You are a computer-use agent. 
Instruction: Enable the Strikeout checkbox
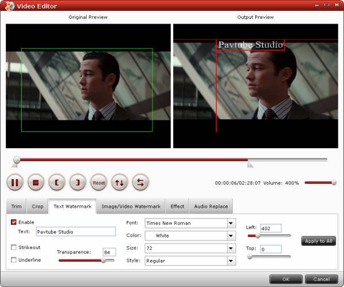[x=14, y=247]
